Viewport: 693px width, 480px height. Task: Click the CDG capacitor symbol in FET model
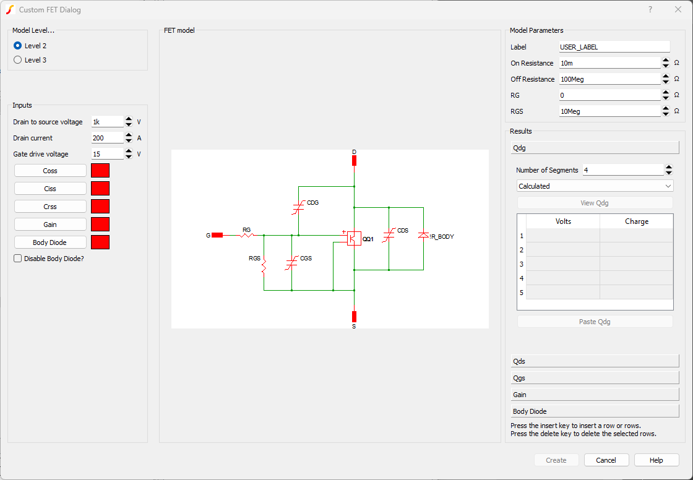click(x=298, y=207)
